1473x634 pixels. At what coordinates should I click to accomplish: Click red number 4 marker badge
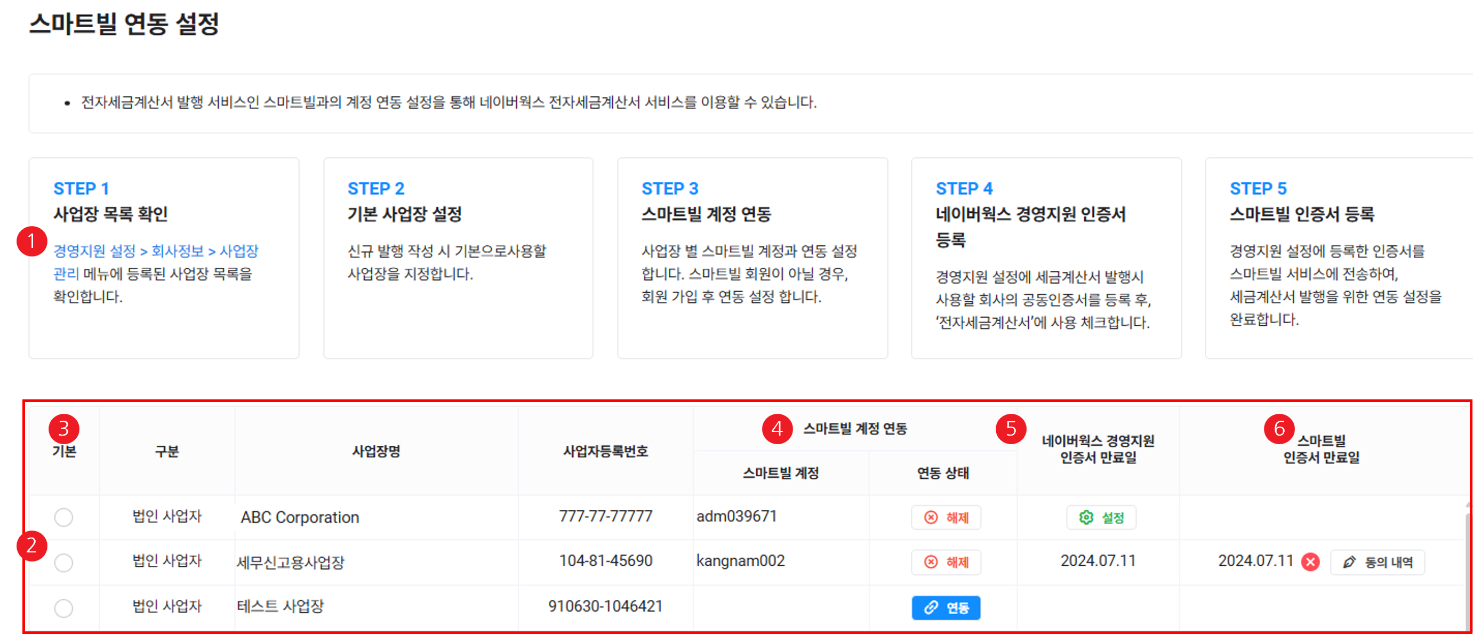point(776,428)
